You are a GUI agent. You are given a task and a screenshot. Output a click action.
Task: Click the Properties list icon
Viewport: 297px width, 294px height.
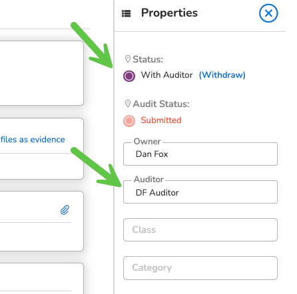tap(127, 13)
